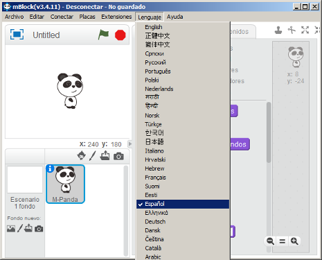Select Čeština language
The width and height of the screenshot is (322, 260).
[x=183, y=239]
